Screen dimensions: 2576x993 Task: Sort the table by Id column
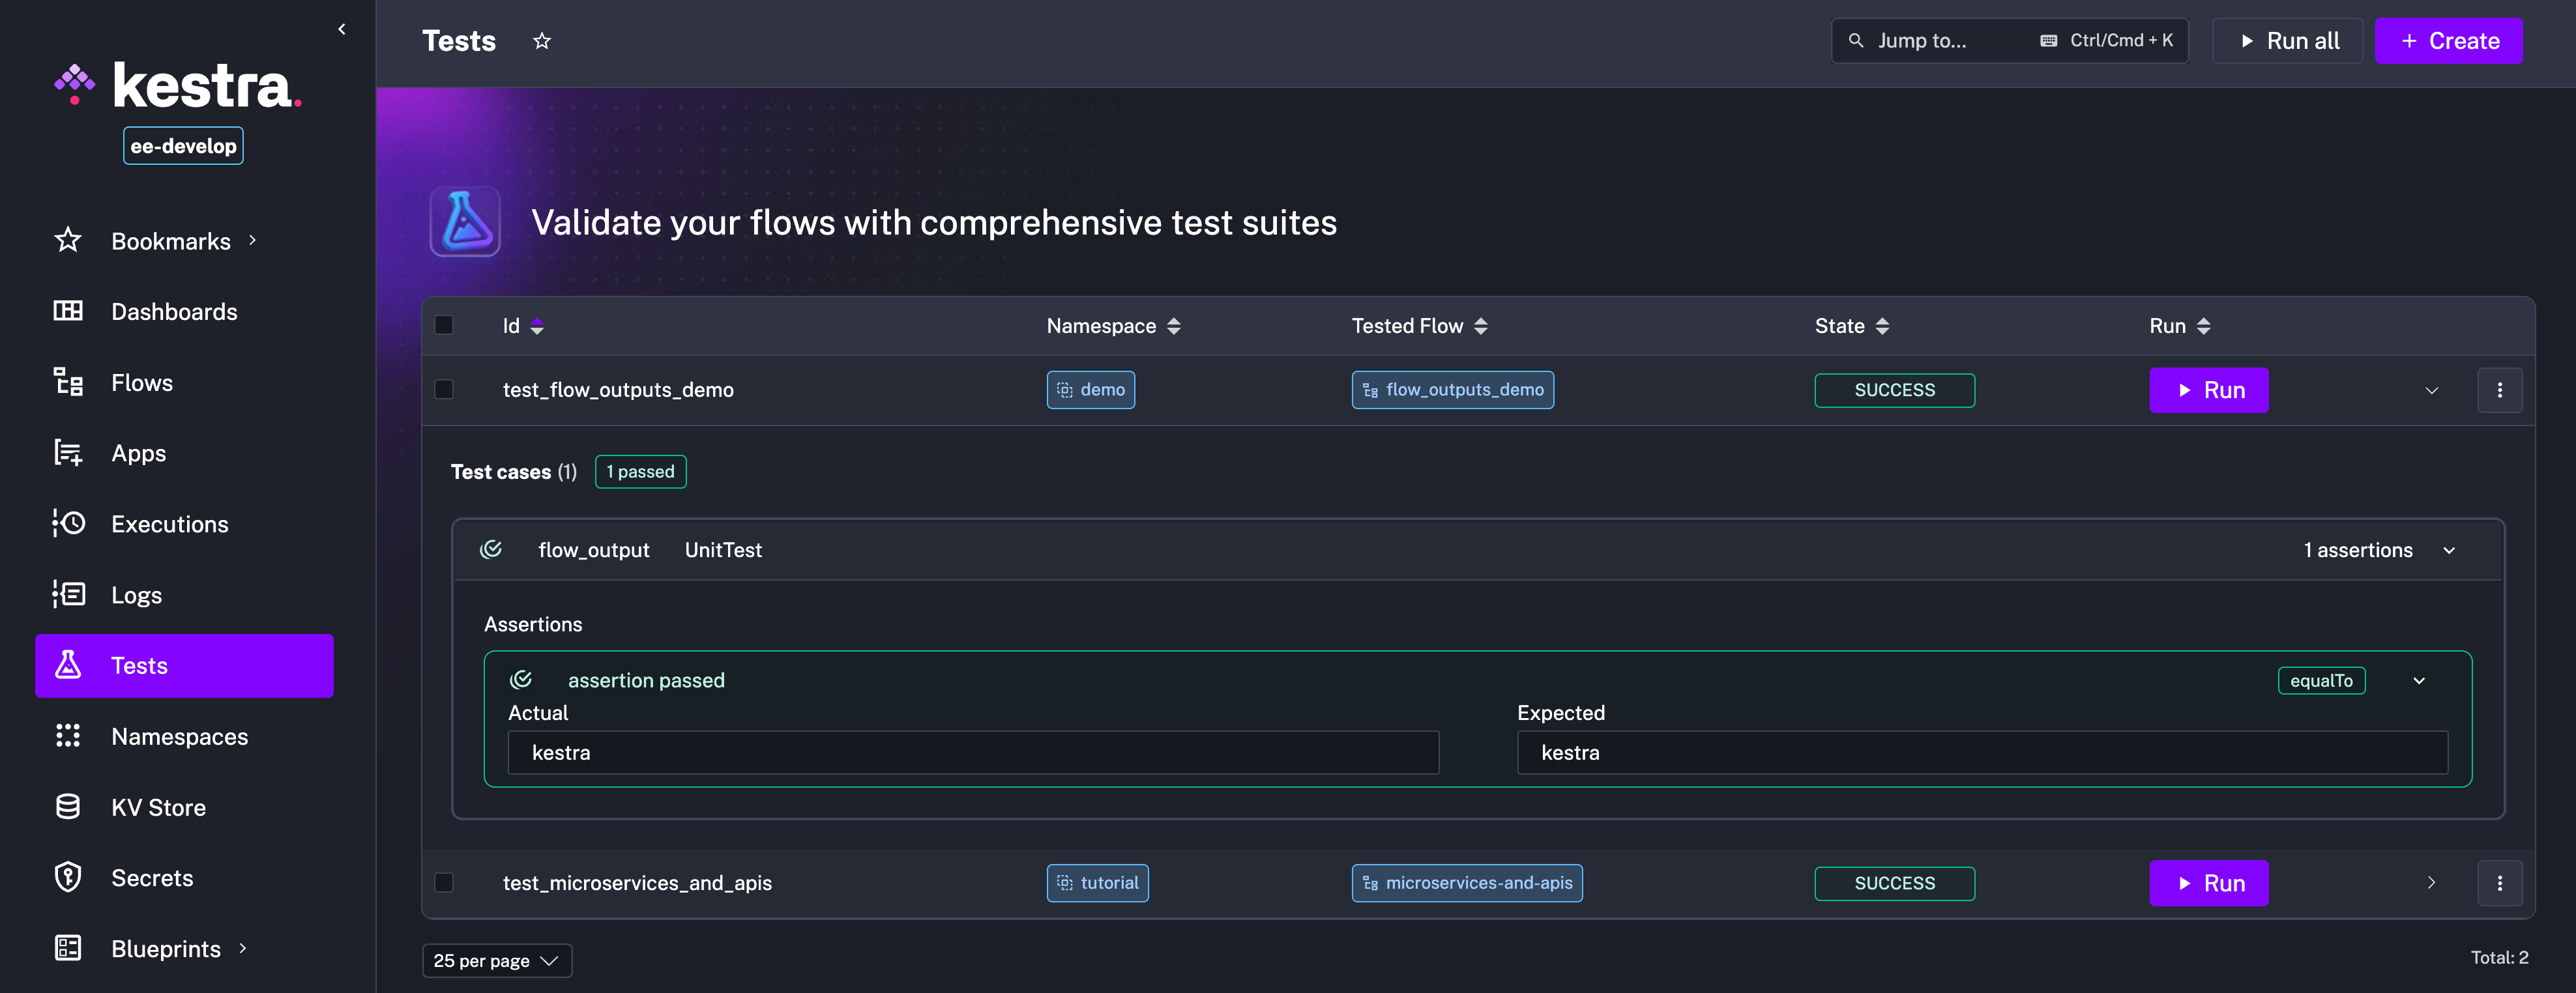(x=537, y=326)
